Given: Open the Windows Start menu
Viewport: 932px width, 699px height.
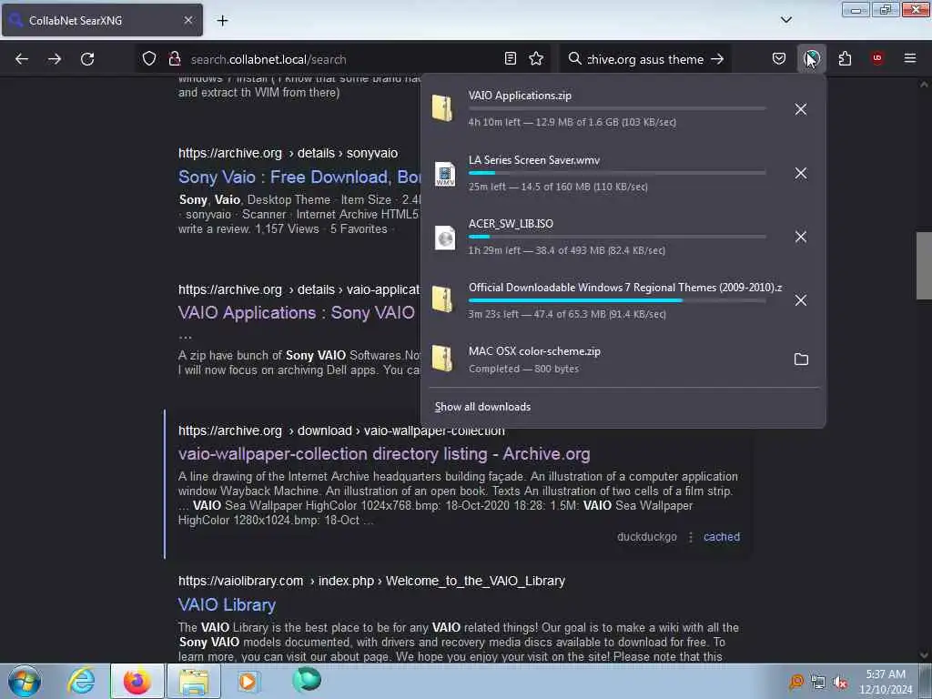Looking at the screenshot, I should pos(25,681).
